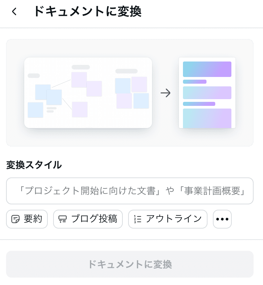Screen dimensions: 263x285
Task: Focus the 変換スタイル text input field
Action: pos(130,191)
